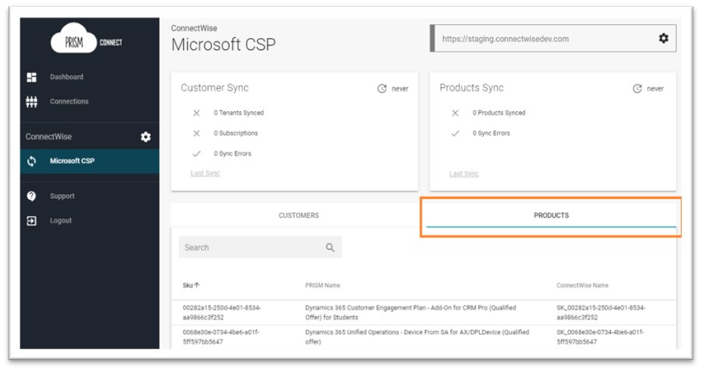Image resolution: width=702 pixels, height=371 pixels.
Task: Select Sku 00282a15-250d-4e01-8534-aa9866c3f252 cell
Action: (221, 313)
